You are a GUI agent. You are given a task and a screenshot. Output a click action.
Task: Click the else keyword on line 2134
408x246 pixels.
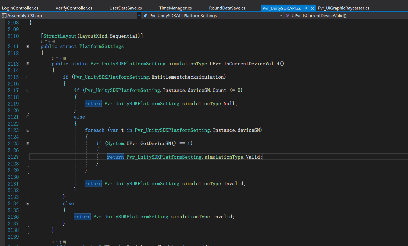click(x=68, y=203)
